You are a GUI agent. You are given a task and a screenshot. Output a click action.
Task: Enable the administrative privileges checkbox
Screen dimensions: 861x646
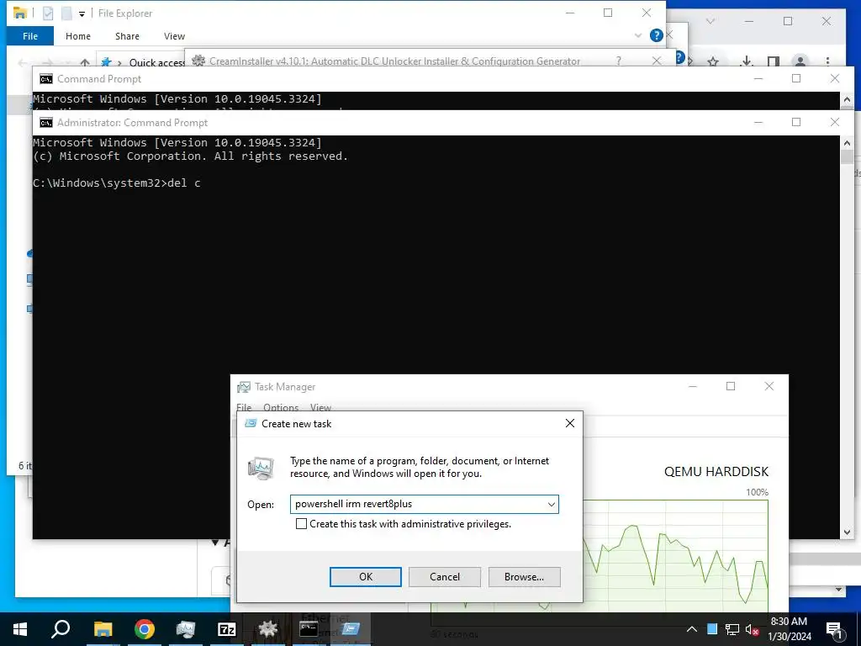point(301,524)
